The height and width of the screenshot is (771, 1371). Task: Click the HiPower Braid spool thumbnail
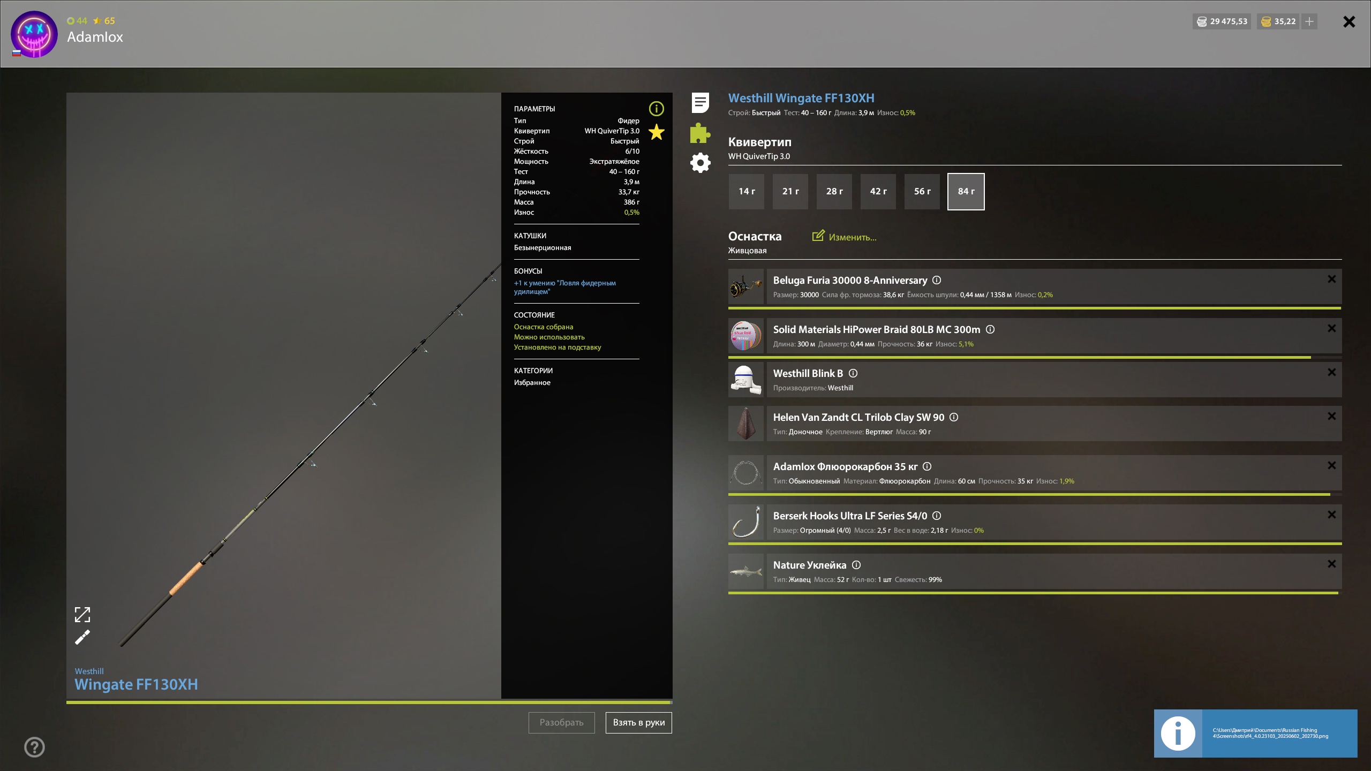(x=746, y=336)
